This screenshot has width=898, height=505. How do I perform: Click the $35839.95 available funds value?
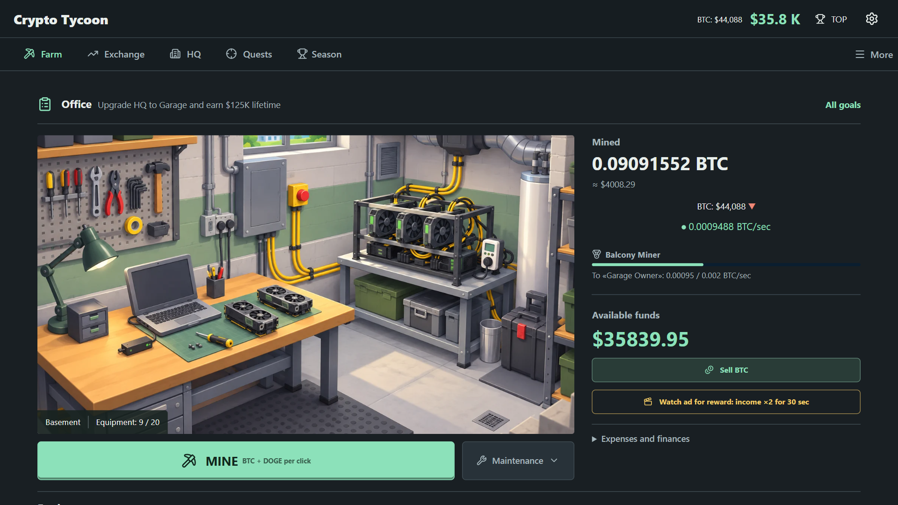(x=640, y=339)
